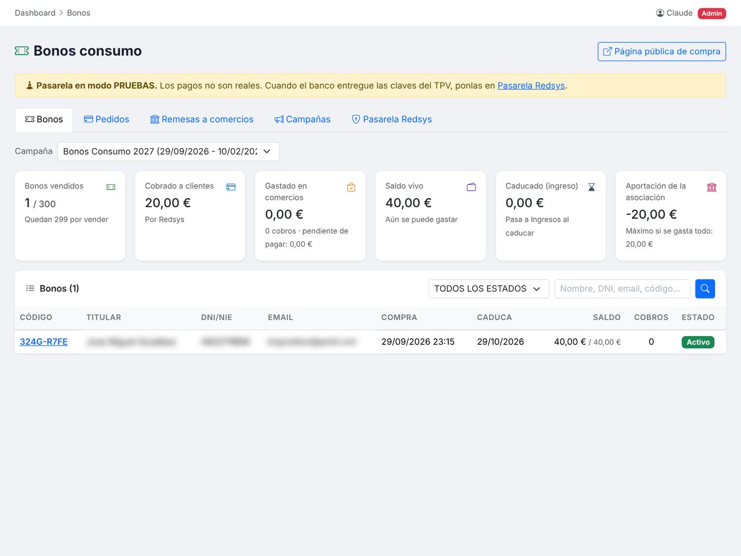Click the user avatar icon next to Claude
The image size is (741, 556).
click(x=660, y=13)
